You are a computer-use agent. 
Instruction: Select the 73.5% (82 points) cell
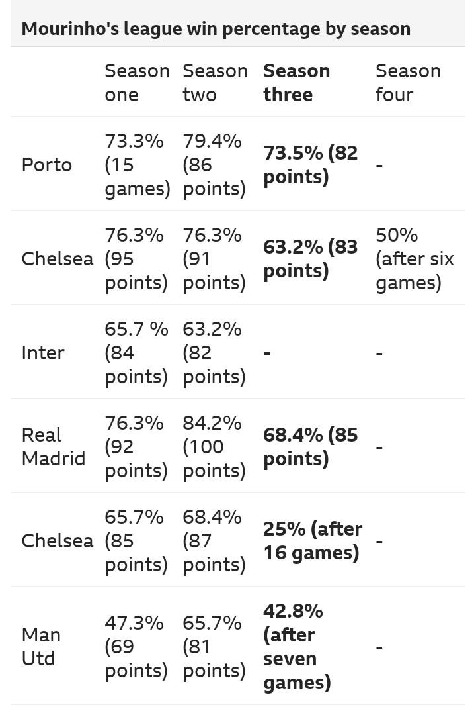310,164
